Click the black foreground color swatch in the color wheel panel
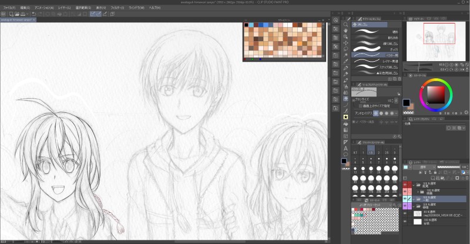The height and width of the screenshot is (244, 470). (x=406, y=103)
